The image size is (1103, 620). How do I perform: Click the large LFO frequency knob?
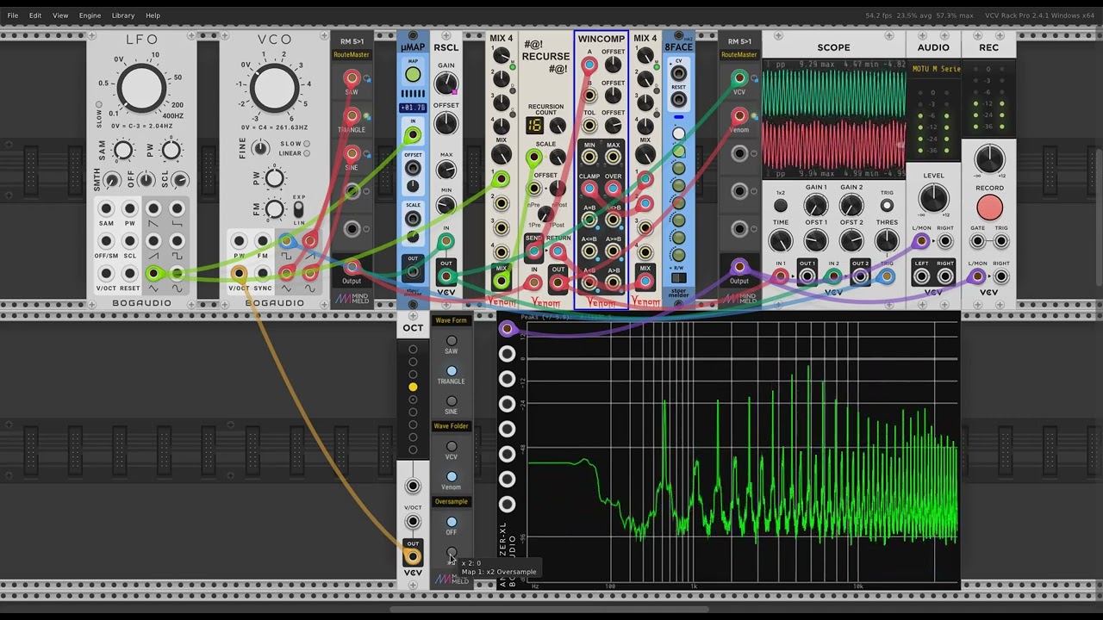pyautogui.click(x=141, y=86)
